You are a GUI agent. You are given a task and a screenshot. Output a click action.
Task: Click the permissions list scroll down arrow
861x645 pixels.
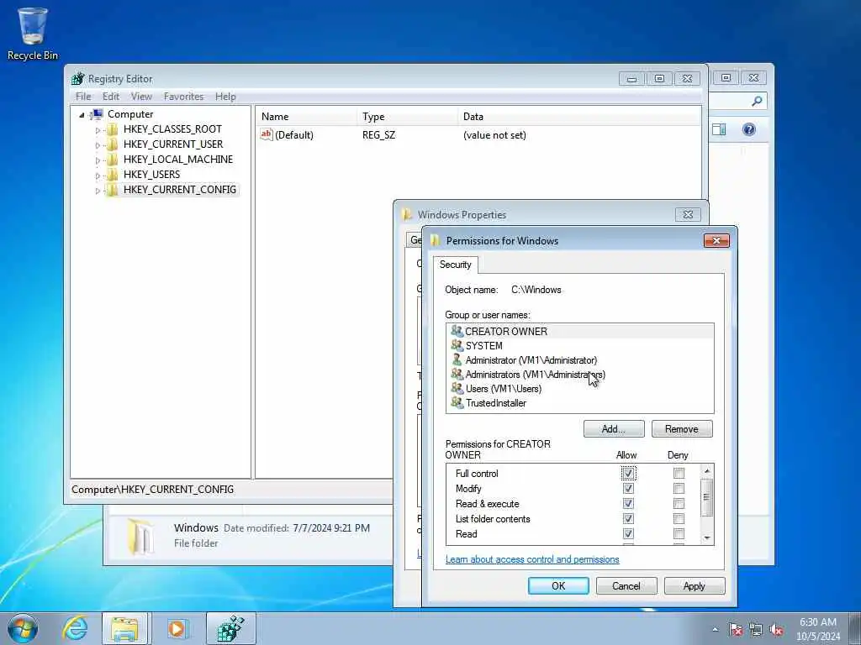point(707,538)
